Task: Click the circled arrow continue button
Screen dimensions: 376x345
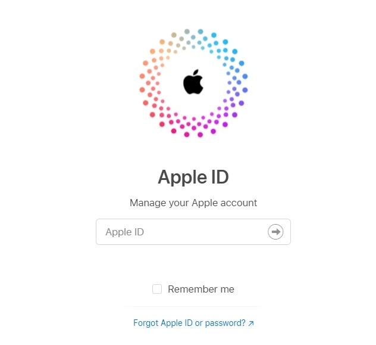Action: [x=275, y=232]
